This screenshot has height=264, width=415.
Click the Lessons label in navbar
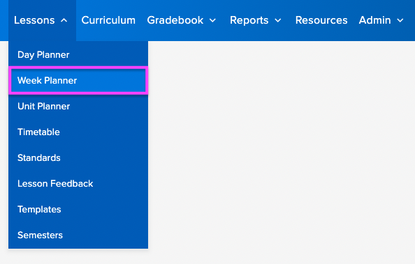pos(34,20)
